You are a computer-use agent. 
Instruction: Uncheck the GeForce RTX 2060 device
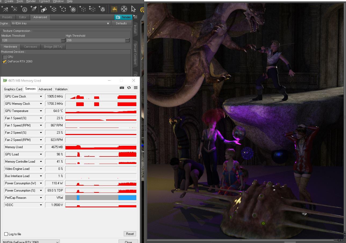coord(5,61)
